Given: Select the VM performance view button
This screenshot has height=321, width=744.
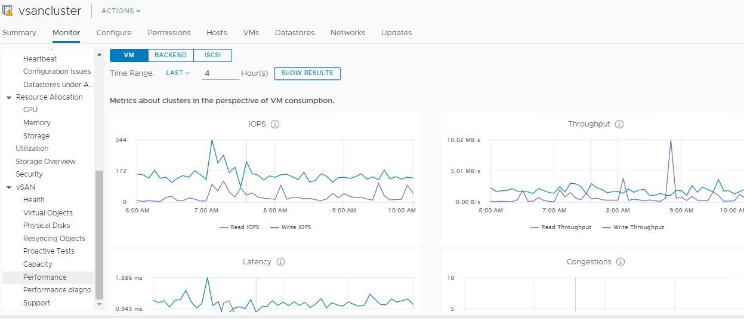Looking at the screenshot, I should [x=129, y=55].
